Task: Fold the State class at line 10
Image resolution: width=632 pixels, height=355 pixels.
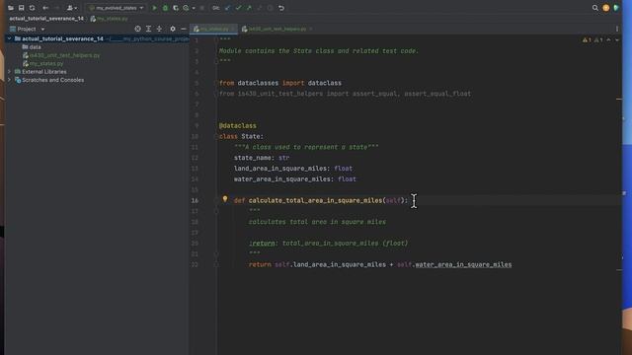Action: (216, 136)
